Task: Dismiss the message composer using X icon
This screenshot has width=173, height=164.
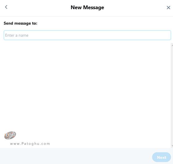Action: 168,8
